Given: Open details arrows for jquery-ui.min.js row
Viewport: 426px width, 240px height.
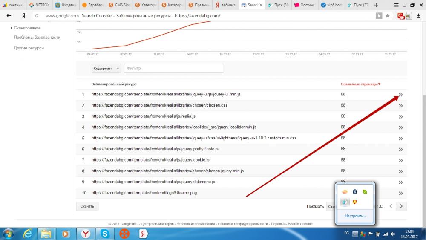Looking at the screenshot, I should pyautogui.click(x=400, y=95).
